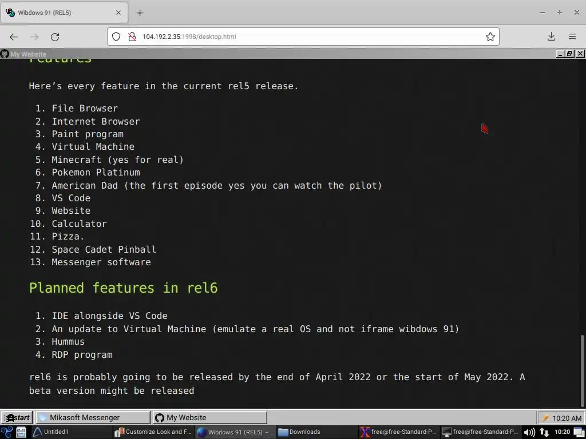Switch to Untitled1 window in panel
The image size is (586, 439).
pos(71,432)
